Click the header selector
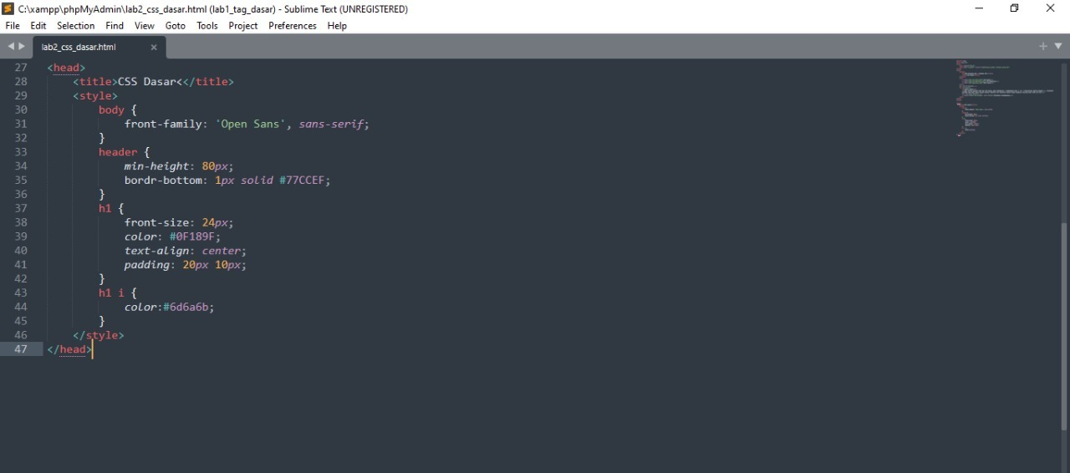 [118, 152]
